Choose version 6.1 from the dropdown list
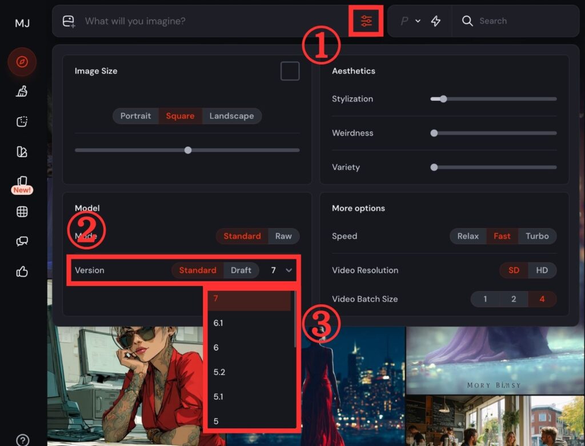Image resolution: width=585 pixels, height=446 pixels. 219,323
